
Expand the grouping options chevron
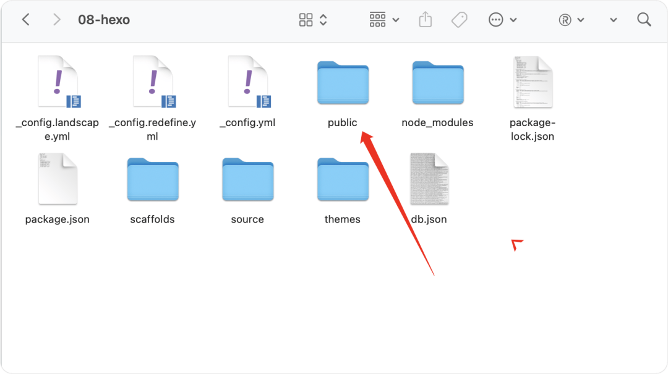pos(396,20)
